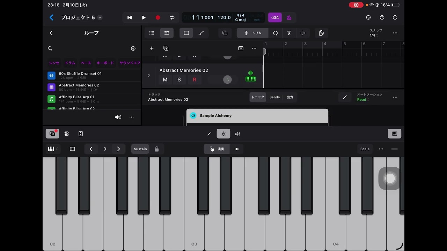Select the トリム trim tool

[x=253, y=33]
